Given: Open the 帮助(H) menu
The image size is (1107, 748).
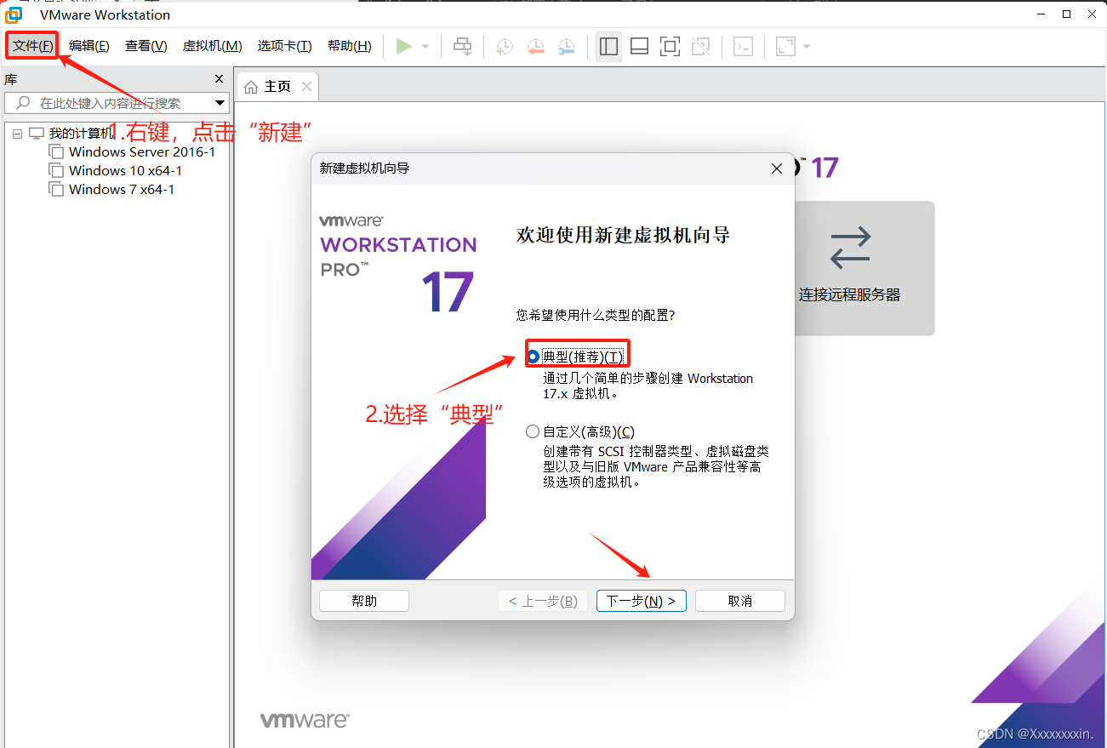Looking at the screenshot, I should tap(349, 46).
